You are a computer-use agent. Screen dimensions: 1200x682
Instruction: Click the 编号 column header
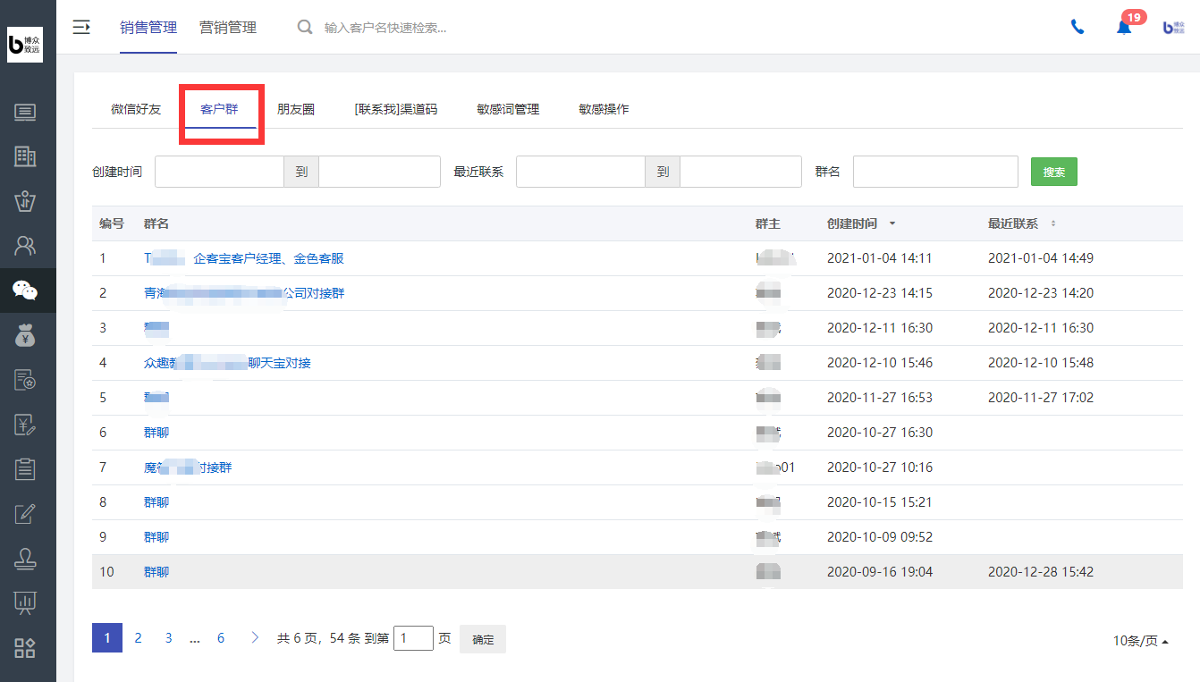click(x=112, y=223)
